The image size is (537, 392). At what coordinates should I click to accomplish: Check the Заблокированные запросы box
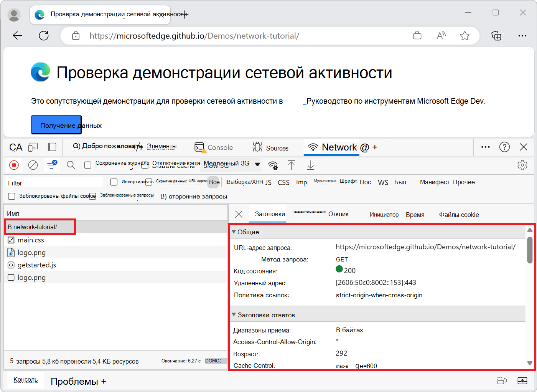92,196
